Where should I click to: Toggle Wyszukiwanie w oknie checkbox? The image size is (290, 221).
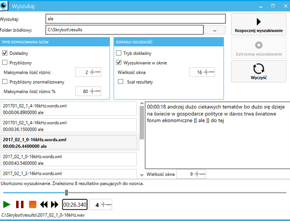pos(119,63)
